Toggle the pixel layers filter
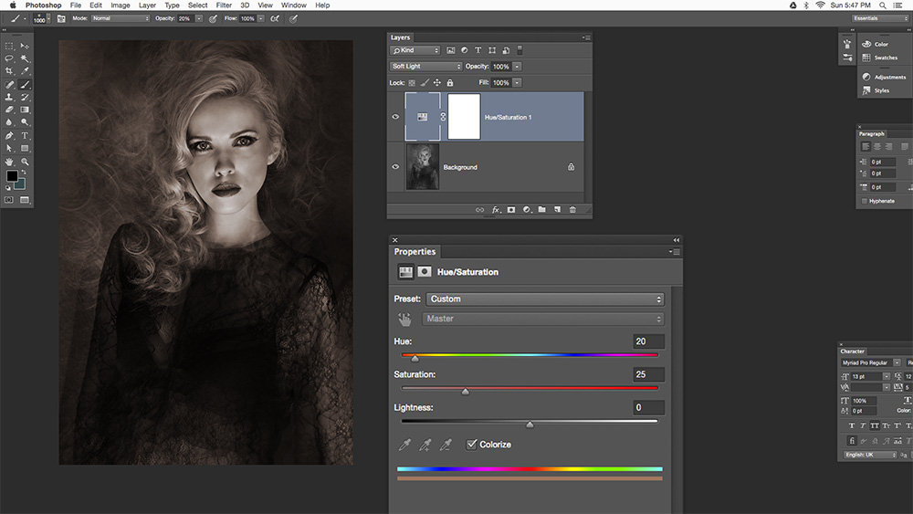Image resolution: width=913 pixels, height=514 pixels. [x=451, y=50]
